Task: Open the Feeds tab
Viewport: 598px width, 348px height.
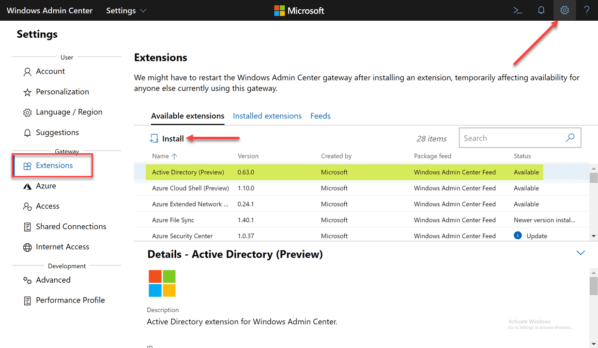Action: coord(320,116)
